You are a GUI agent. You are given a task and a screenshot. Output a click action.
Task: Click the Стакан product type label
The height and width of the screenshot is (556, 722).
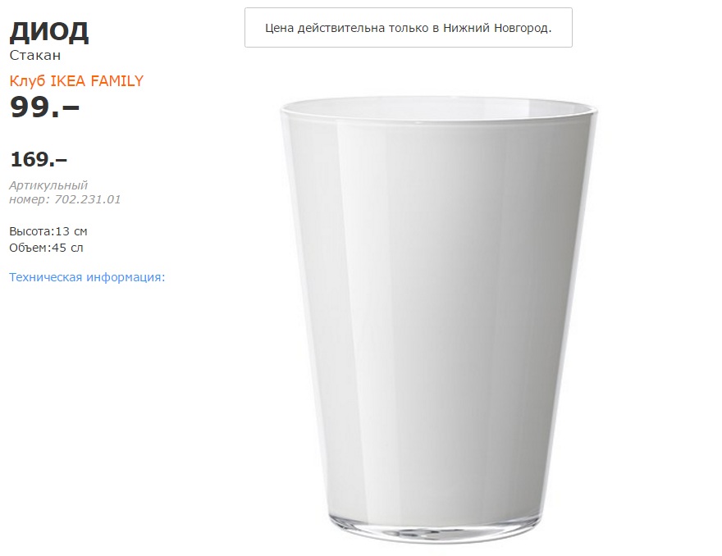pos(35,55)
